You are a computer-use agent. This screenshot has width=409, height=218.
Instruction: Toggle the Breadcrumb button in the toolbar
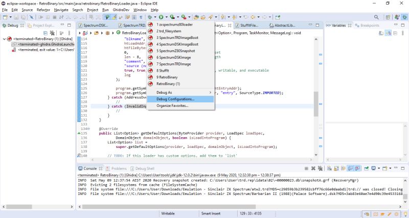coord(106,17)
